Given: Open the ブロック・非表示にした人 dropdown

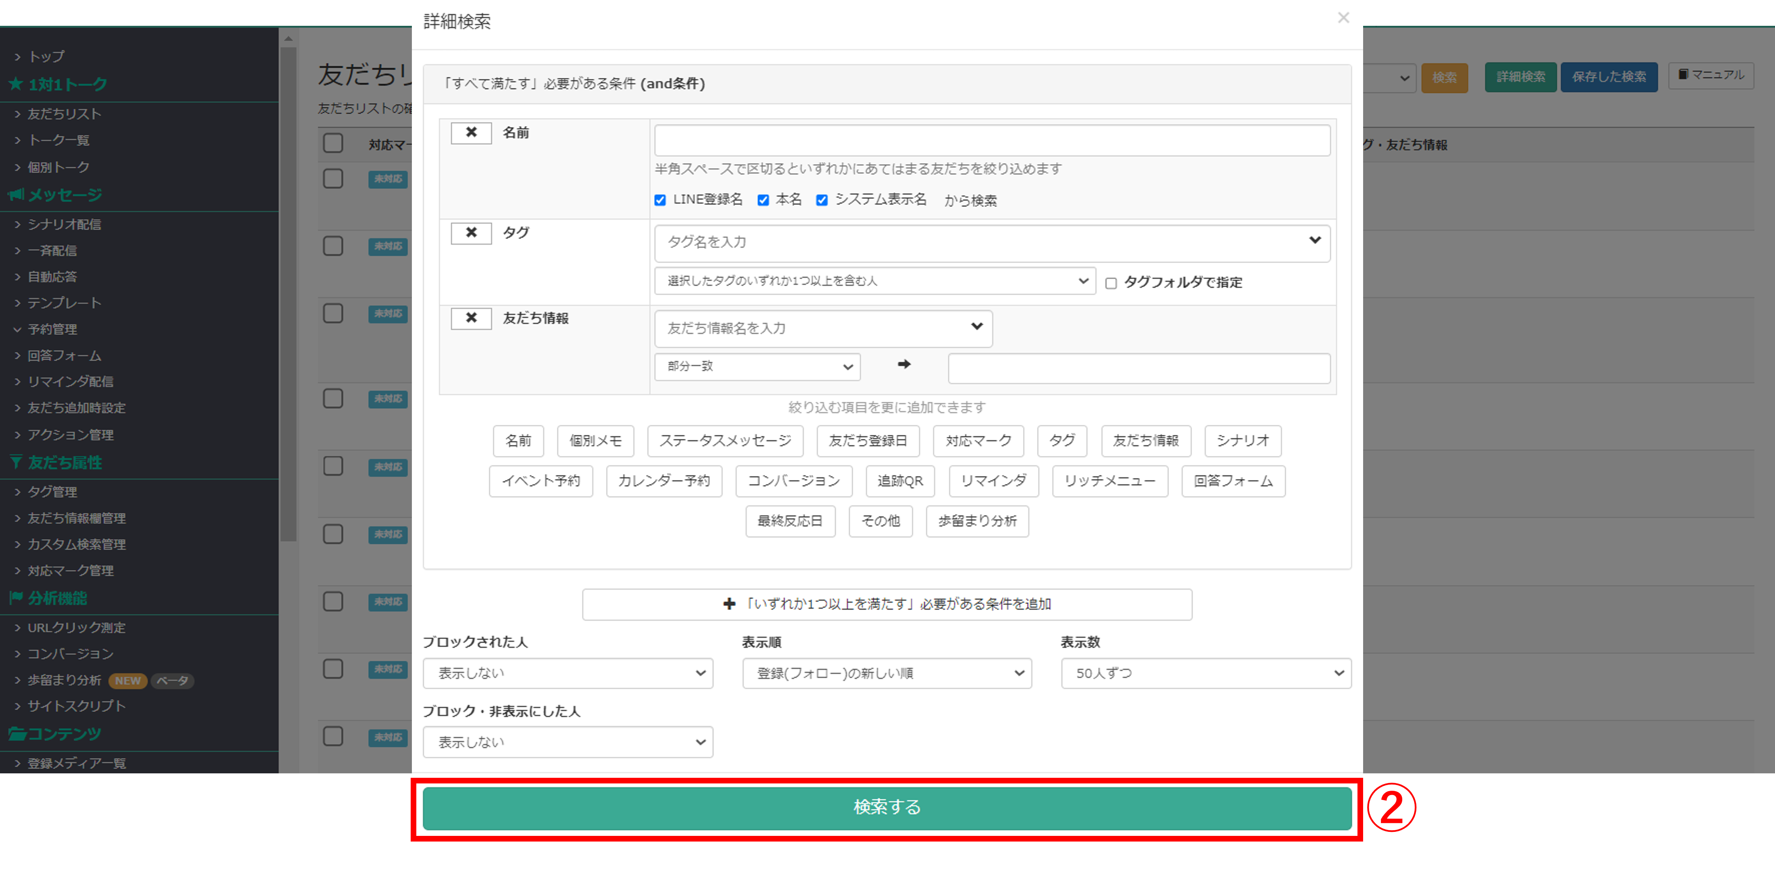Looking at the screenshot, I should tap(567, 742).
